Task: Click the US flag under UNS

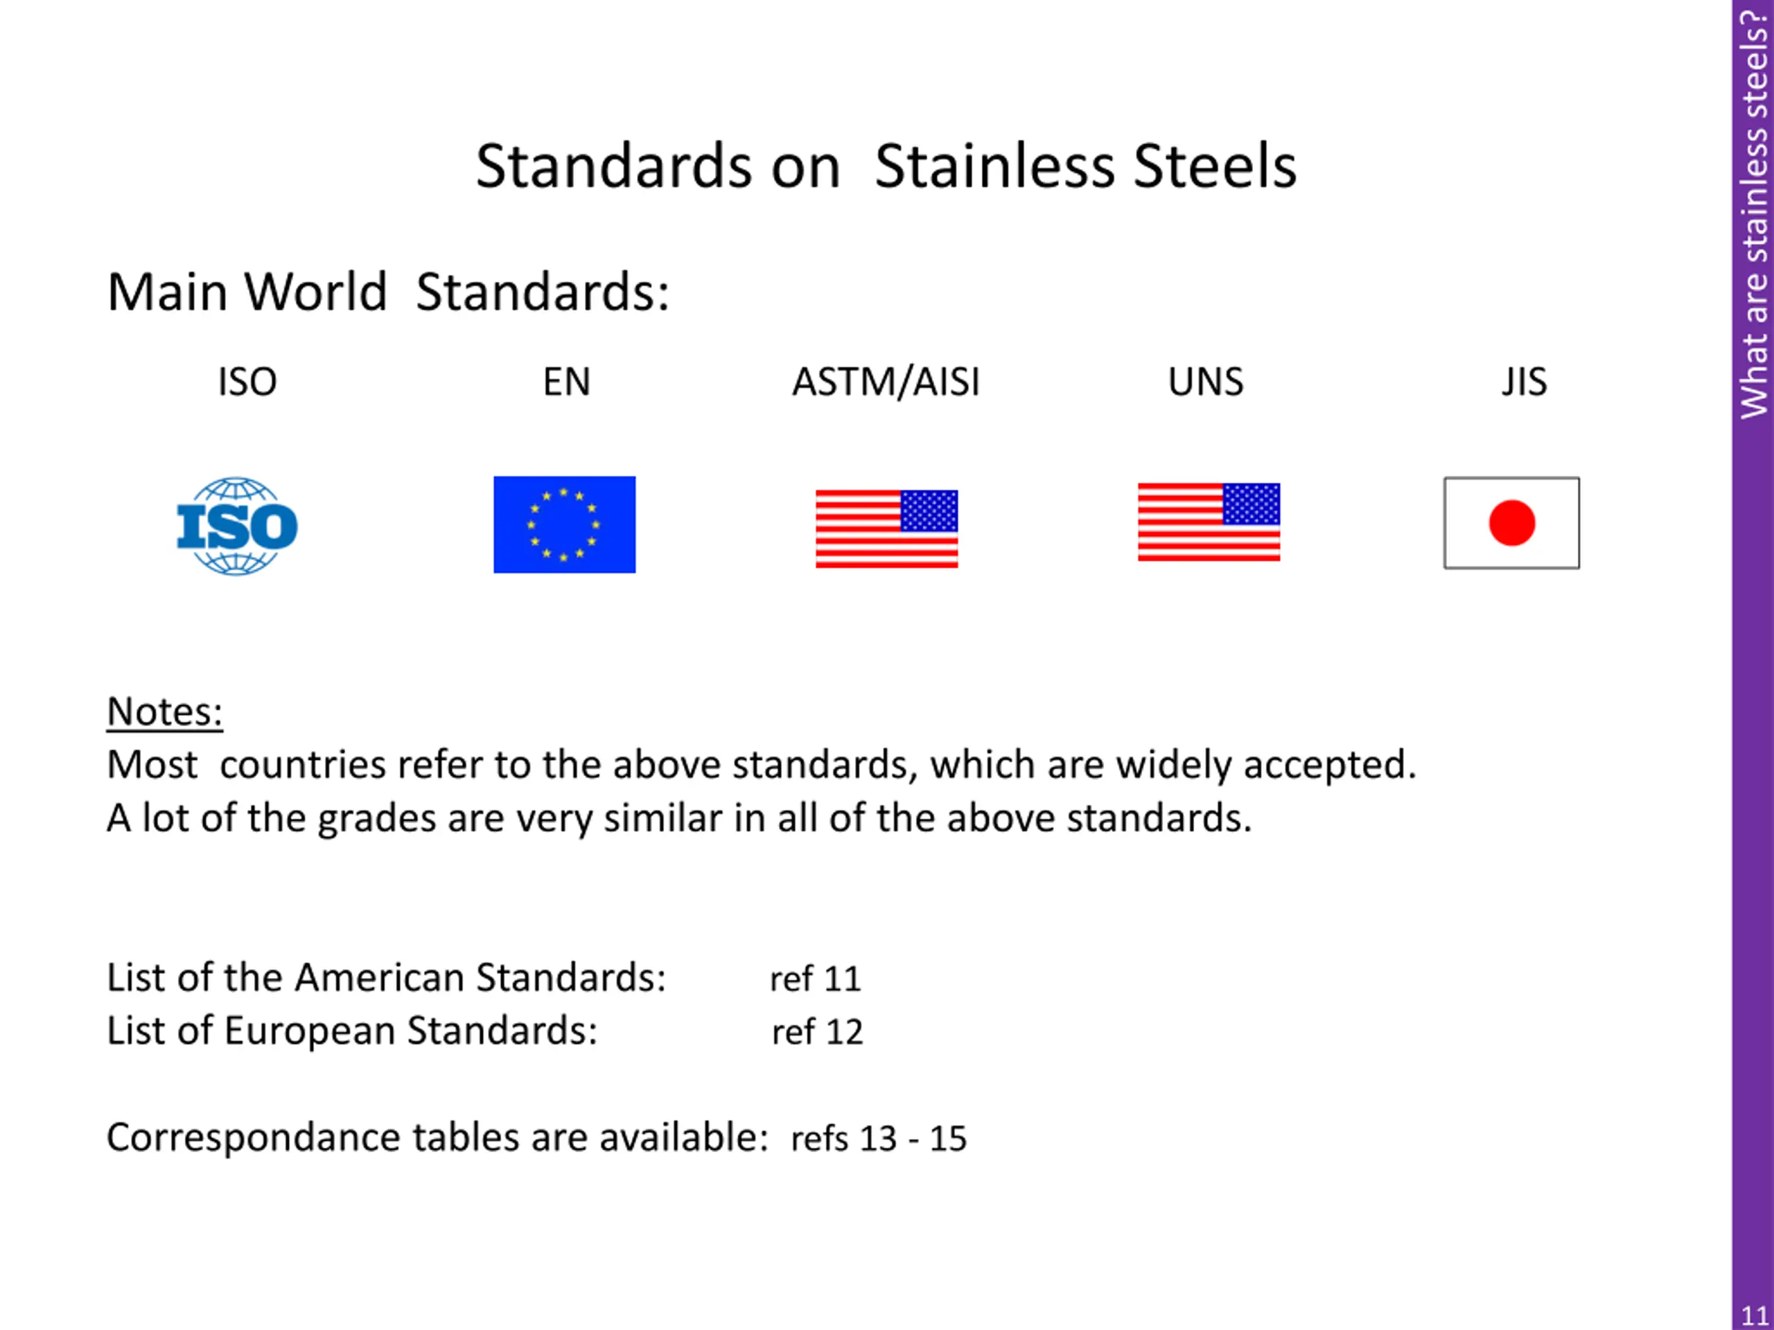Action: [x=1209, y=522]
